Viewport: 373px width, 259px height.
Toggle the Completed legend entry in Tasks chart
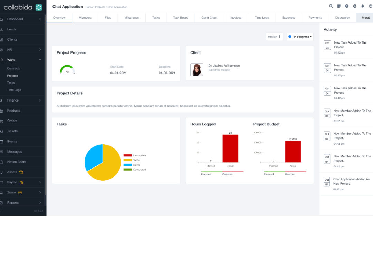pos(135,170)
